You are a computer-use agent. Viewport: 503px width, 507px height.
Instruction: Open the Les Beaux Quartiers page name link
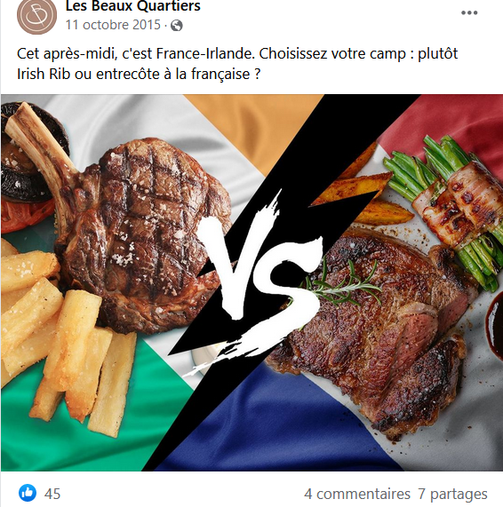pos(133,6)
